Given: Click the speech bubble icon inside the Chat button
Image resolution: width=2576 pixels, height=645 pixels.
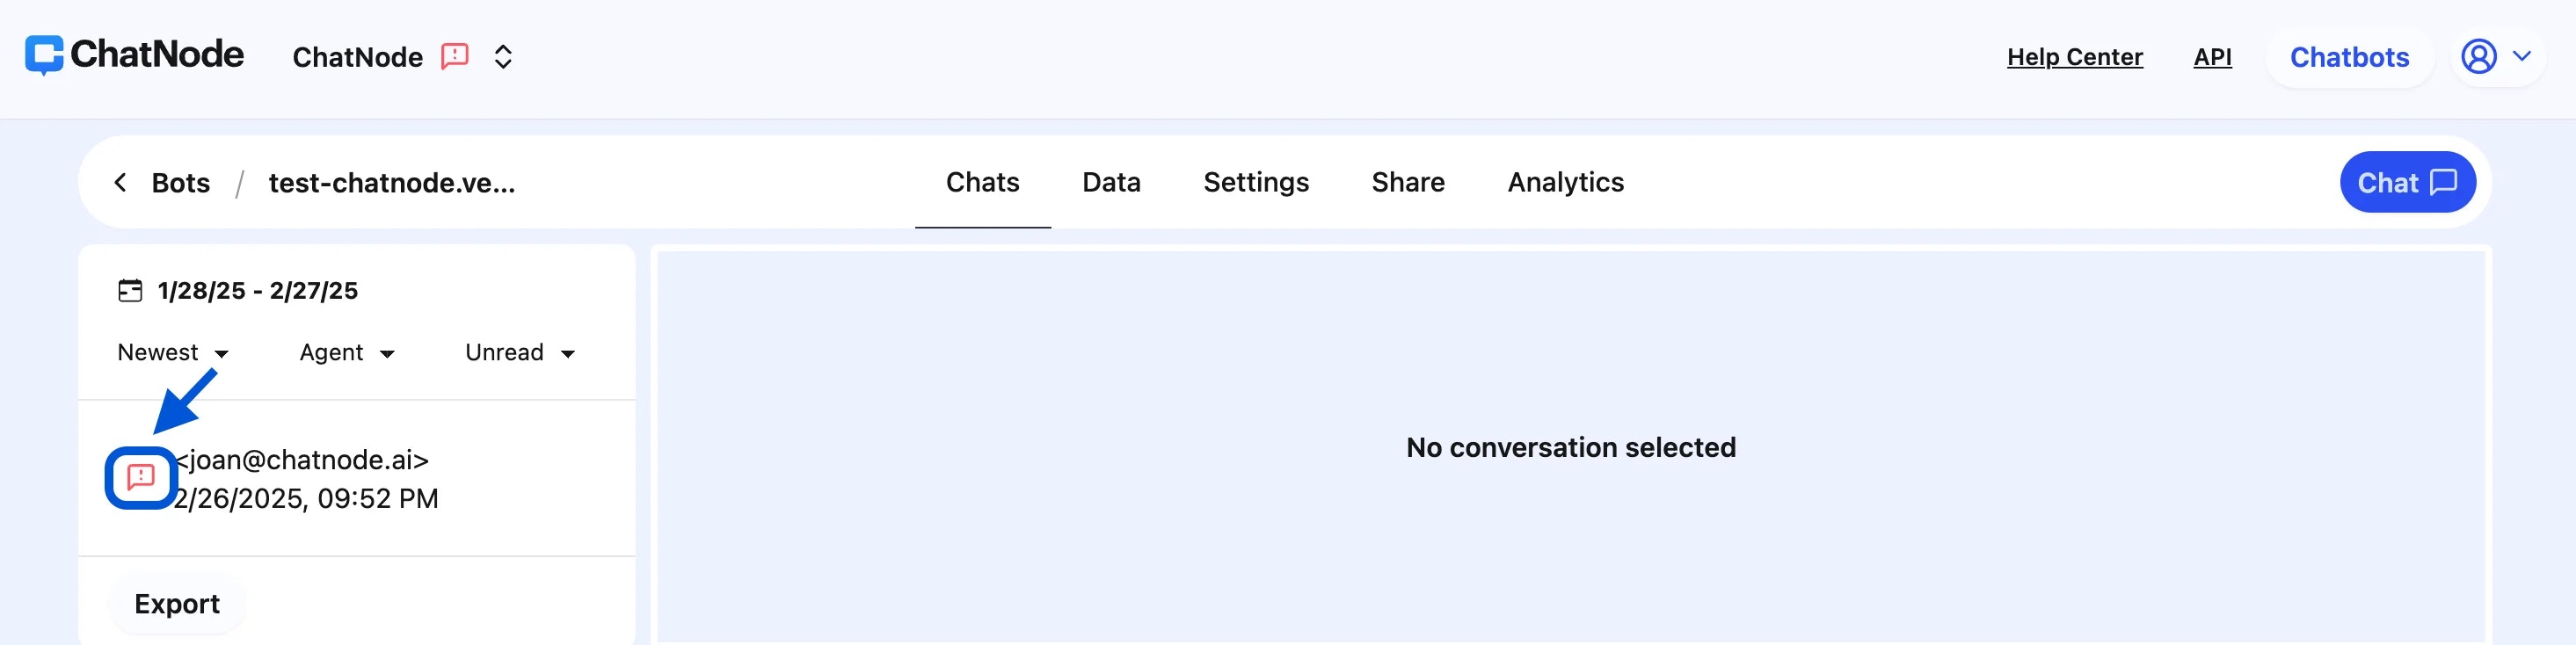Looking at the screenshot, I should (2442, 183).
